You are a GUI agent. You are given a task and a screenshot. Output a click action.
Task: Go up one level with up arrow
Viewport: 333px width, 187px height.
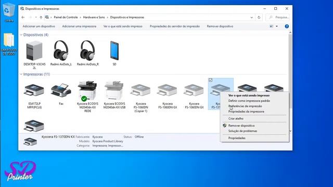(x=41, y=17)
